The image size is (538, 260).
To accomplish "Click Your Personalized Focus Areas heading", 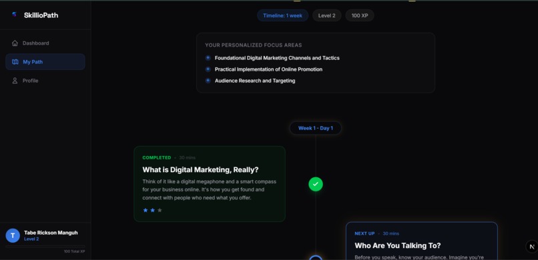I will pyautogui.click(x=253, y=45).
